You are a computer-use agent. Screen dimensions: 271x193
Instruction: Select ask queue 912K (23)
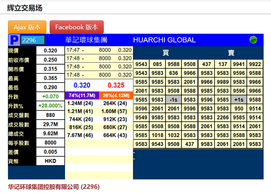[x=115, y=119]
